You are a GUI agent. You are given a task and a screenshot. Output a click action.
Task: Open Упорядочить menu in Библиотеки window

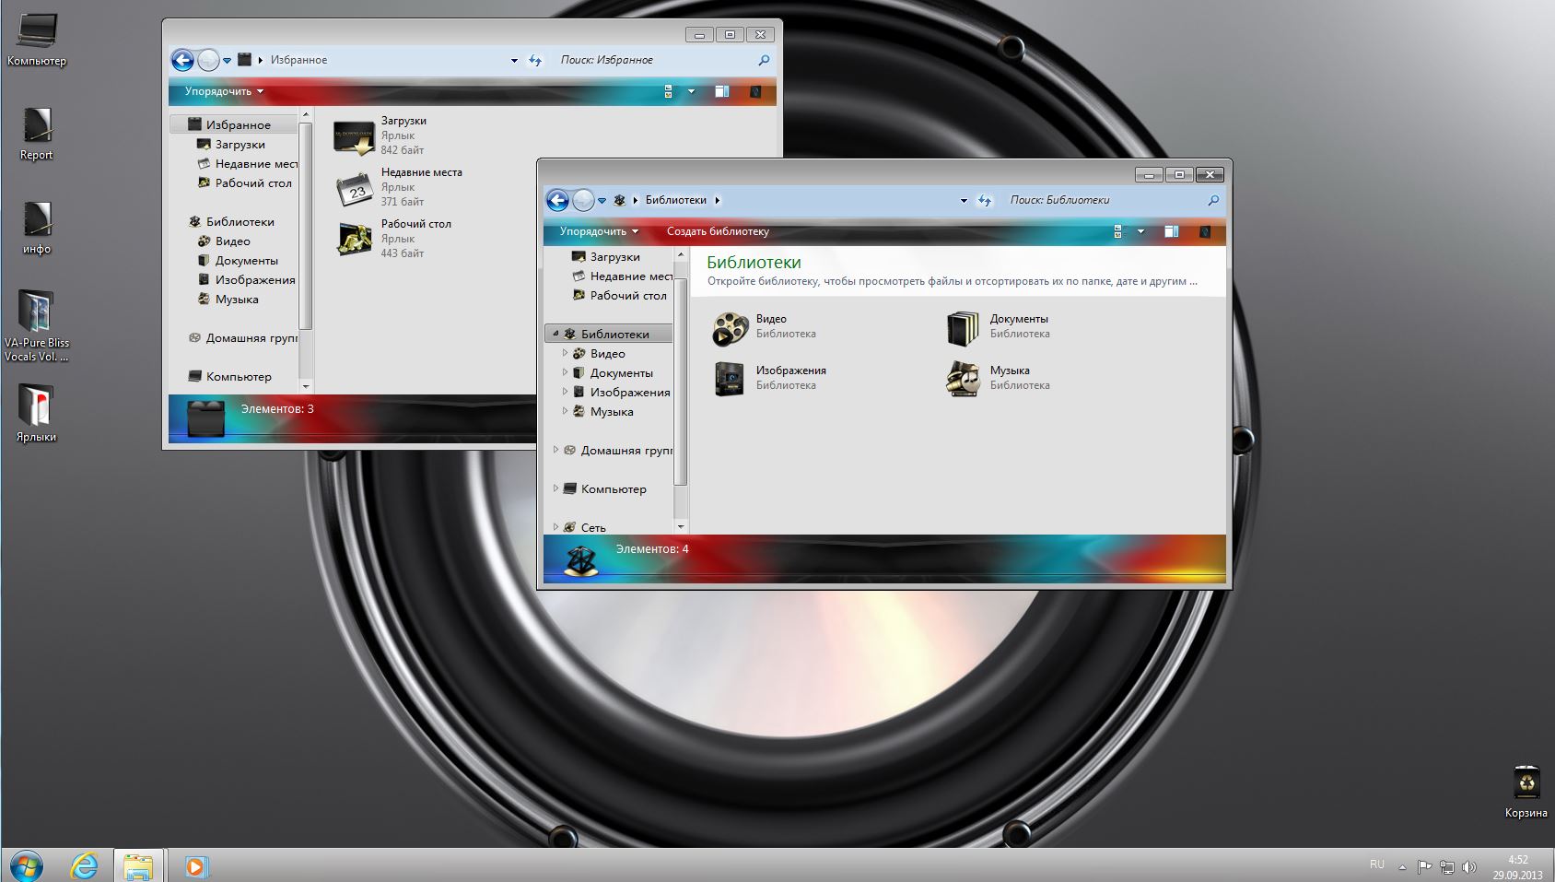tap(599, 231)
